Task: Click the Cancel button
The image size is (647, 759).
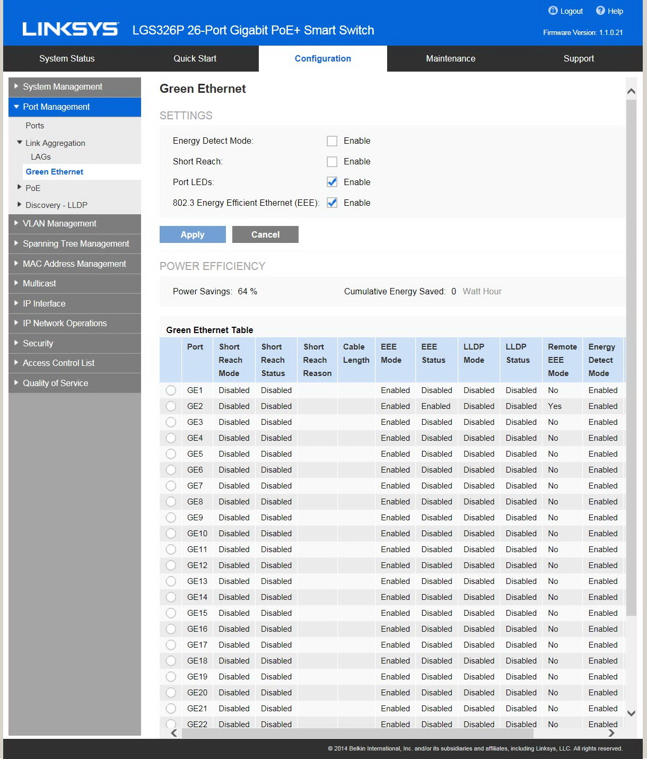Action: [x=265, y=234]
